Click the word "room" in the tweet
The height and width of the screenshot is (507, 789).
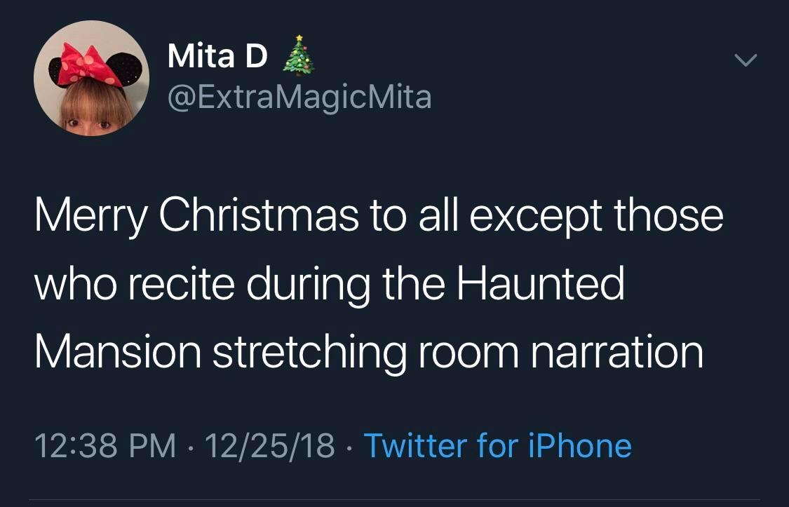(468, 353)
